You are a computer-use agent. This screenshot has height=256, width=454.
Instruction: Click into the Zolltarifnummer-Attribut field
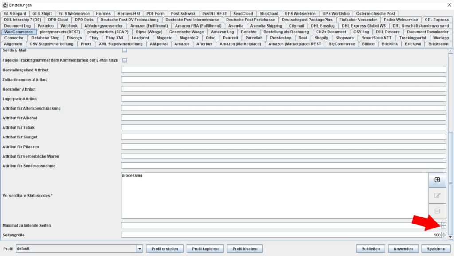[x=283, y=79]
